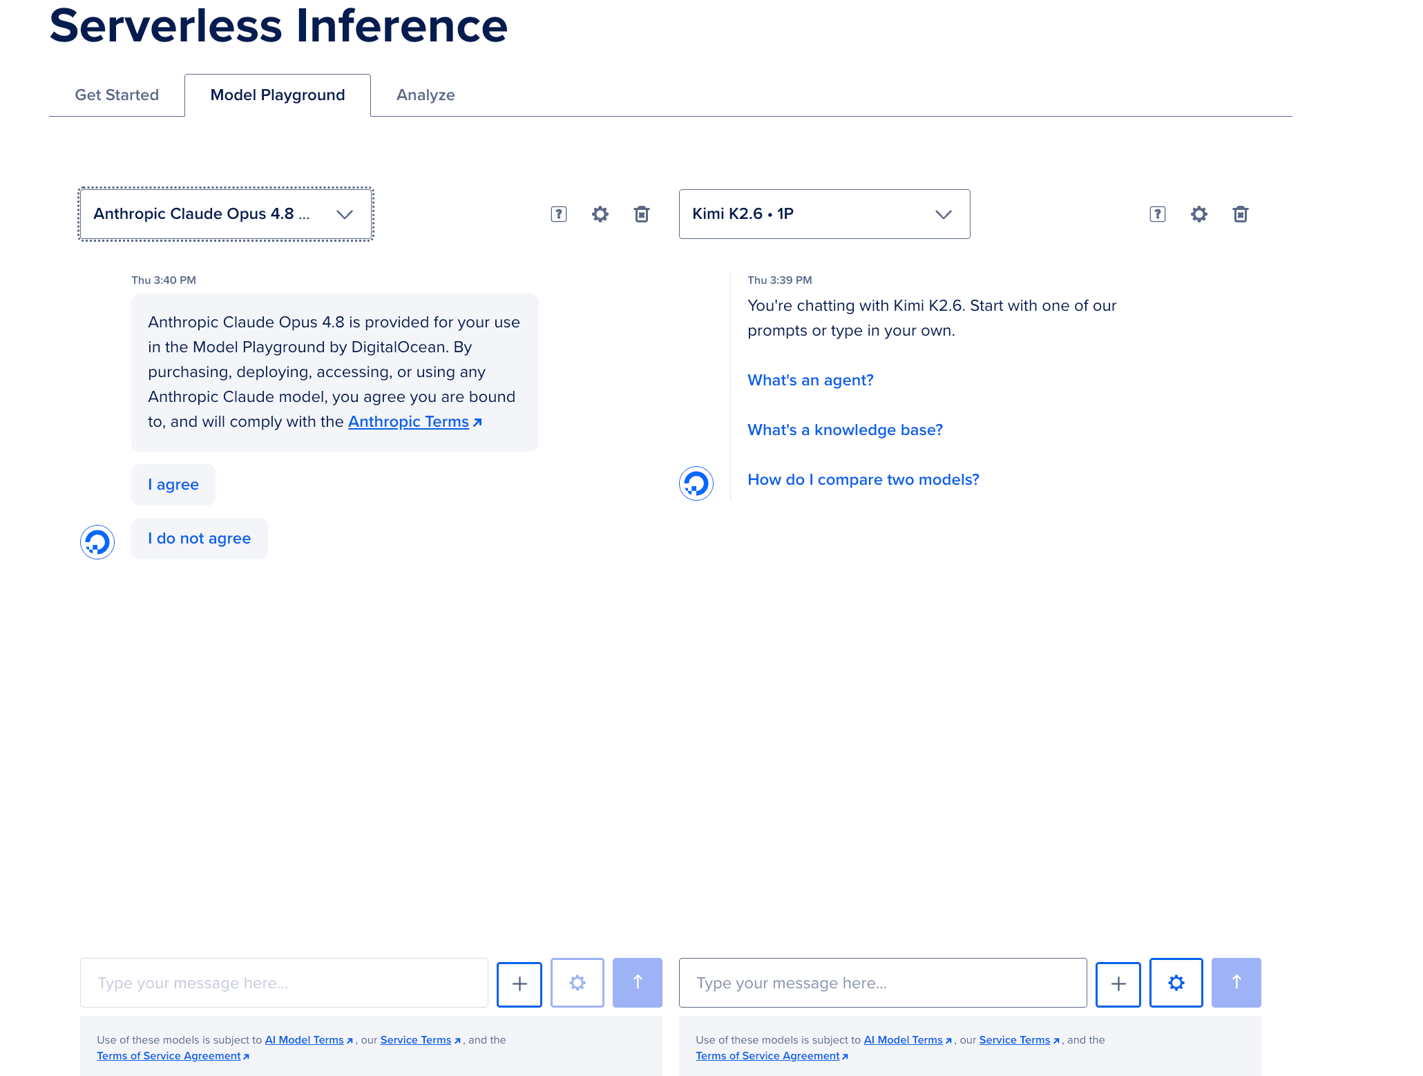Open Service Terms link under Claude panel

pyautogui.click(x=420, y=1040)
